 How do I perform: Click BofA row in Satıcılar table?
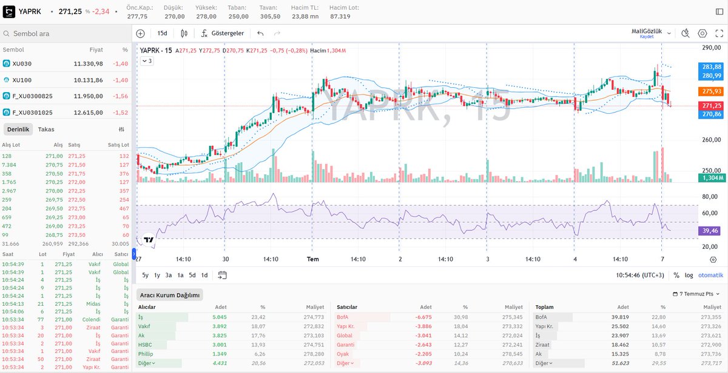click(430, 317)
